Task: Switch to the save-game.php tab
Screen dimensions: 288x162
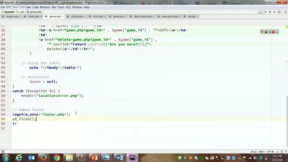Action: (169, 17)
